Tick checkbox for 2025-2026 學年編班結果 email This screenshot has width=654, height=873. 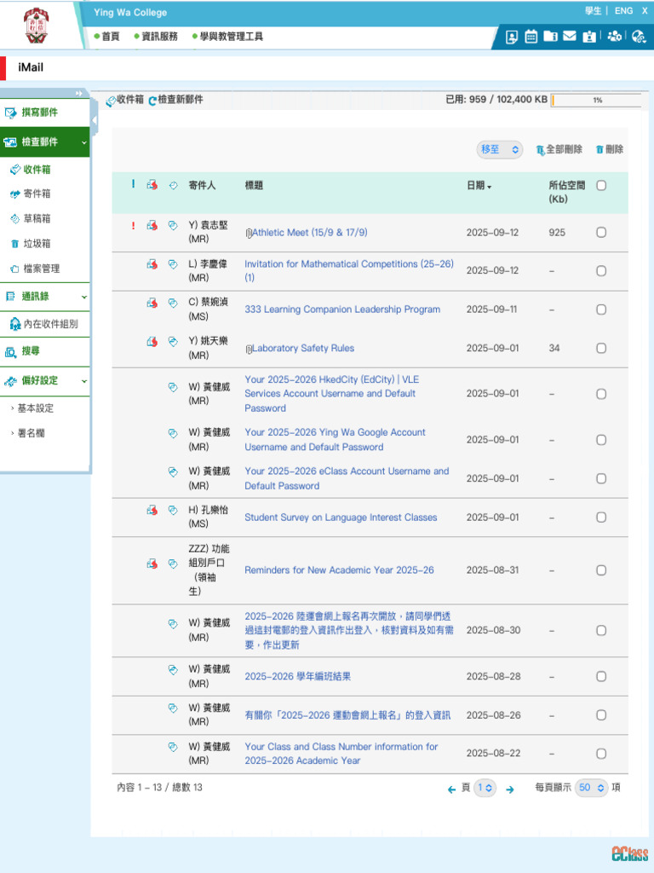click(601, 676)
